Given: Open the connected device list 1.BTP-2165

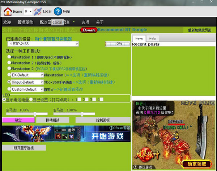Looking at the screenshot, I should [x=43, y=44].
